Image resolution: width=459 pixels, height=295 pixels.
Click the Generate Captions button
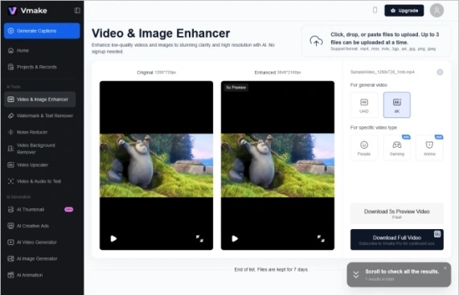pyautogui.click(x=42, y=31)
